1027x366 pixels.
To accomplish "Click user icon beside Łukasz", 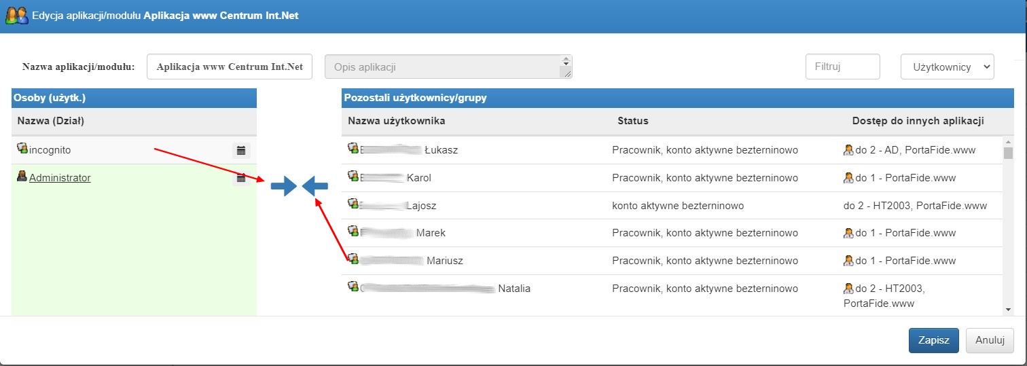I will (x=353, y=149).
